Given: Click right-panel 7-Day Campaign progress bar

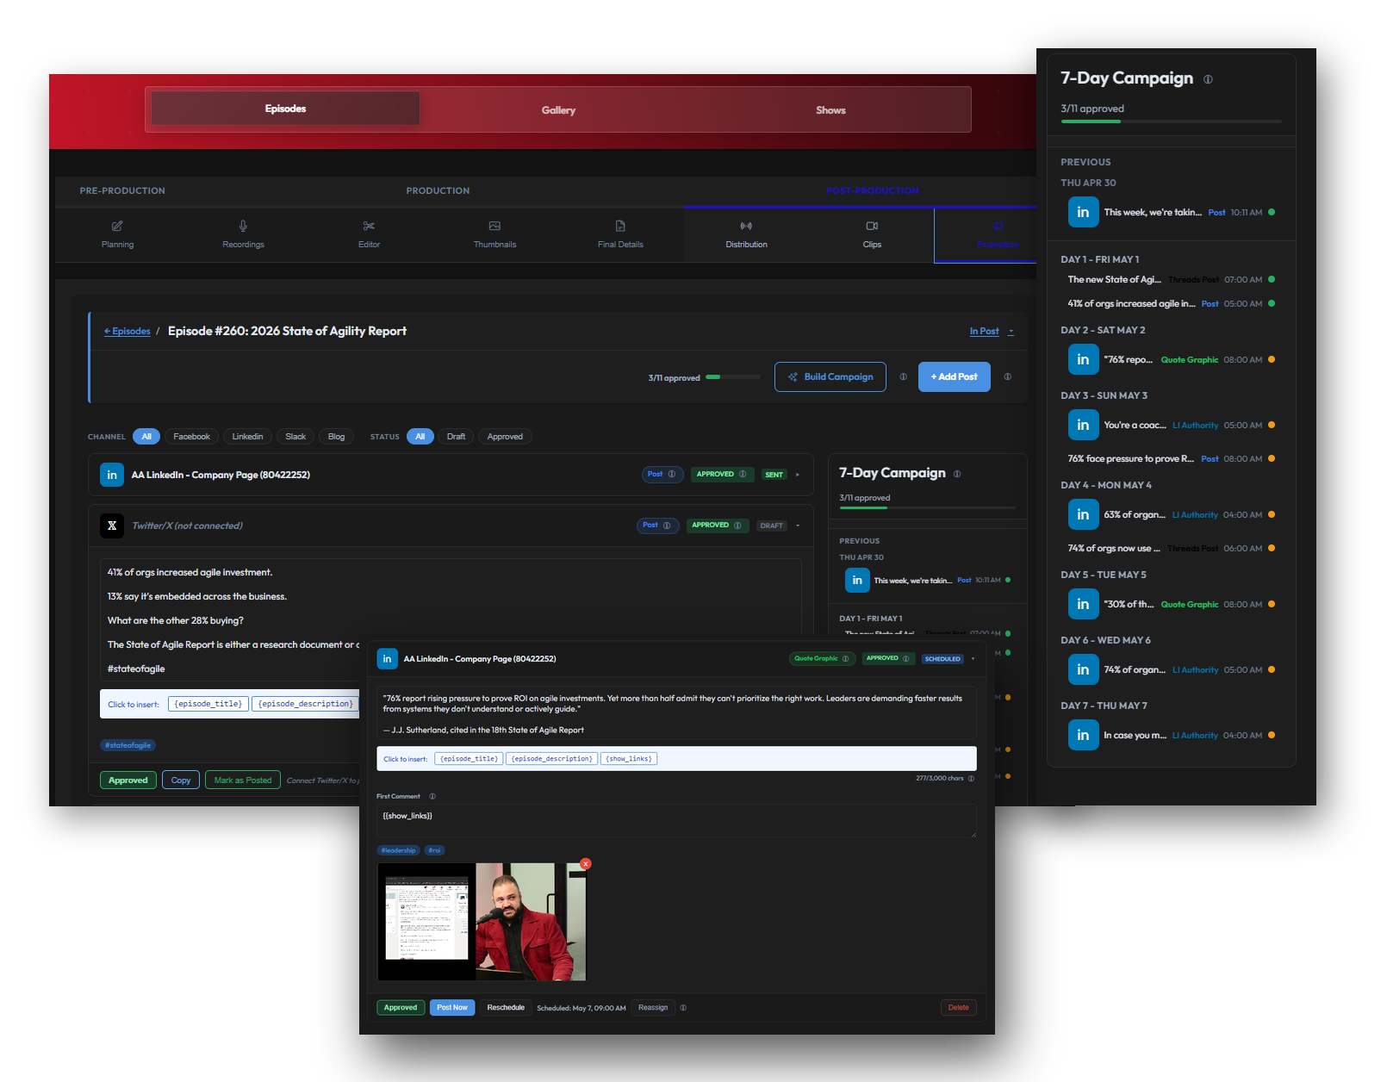Looking at the screenshot, I should (1172, 121).
